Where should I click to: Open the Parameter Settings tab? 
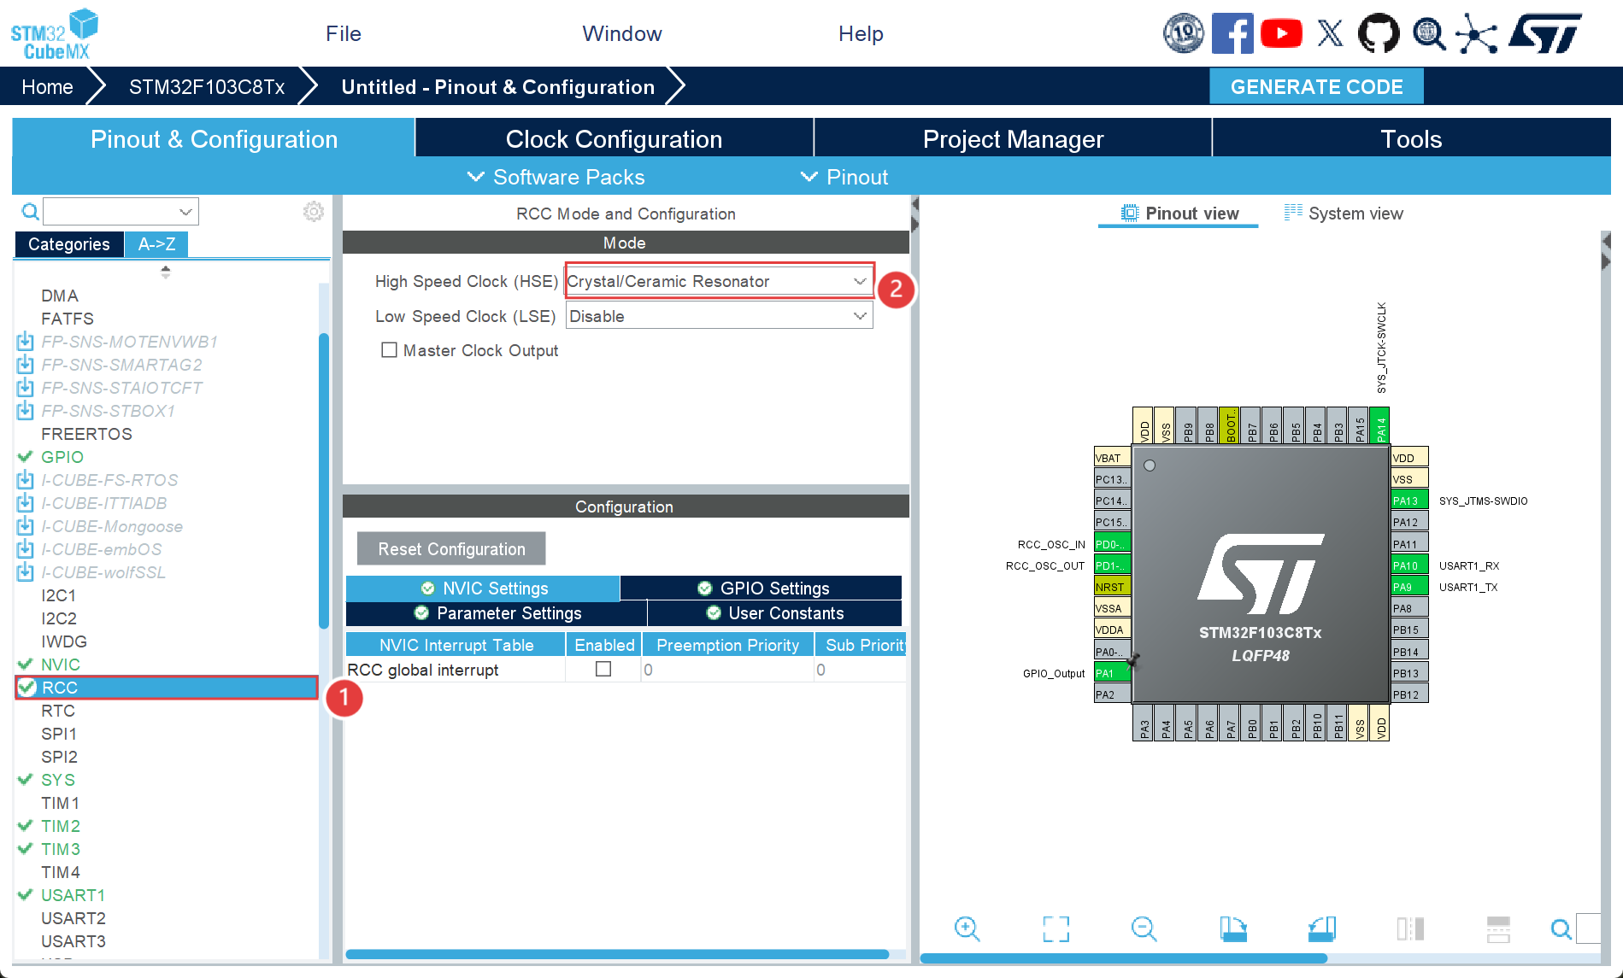[497, 613]
